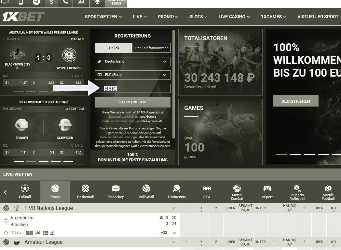Select FIFA in live sports bar
Screen dimensions: 341x250
[x=207, y=192]
